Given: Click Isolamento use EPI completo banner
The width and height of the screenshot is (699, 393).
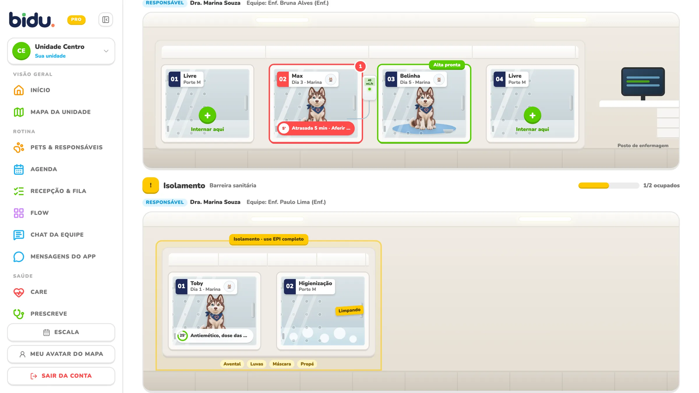Looking at the screenshot, I should (x=269, y=239).
